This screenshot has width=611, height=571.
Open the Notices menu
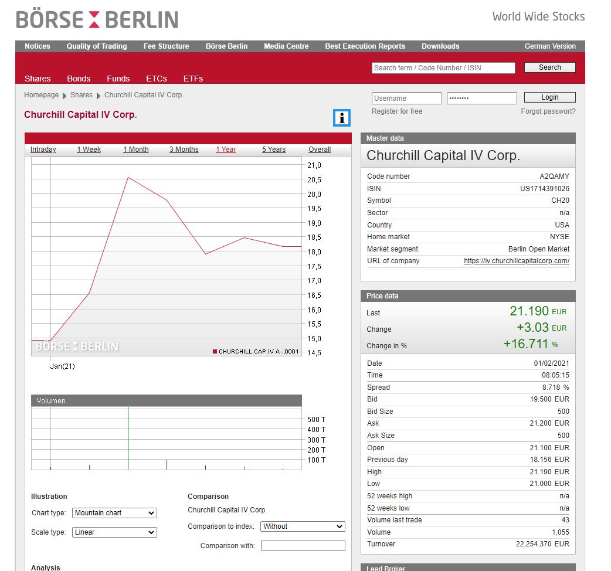click(38, 46)
